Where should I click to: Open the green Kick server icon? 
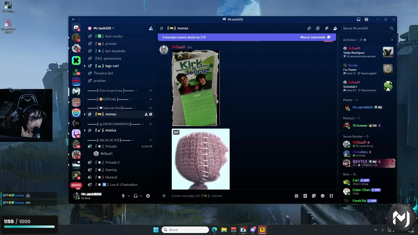76,60
